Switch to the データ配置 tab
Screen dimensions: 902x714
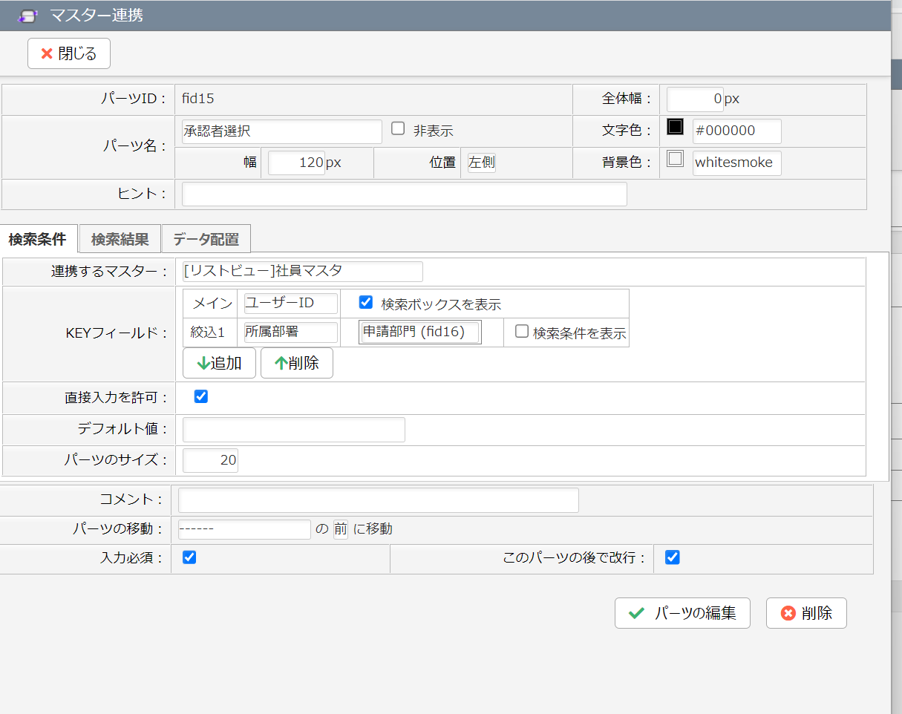point(206,239)
